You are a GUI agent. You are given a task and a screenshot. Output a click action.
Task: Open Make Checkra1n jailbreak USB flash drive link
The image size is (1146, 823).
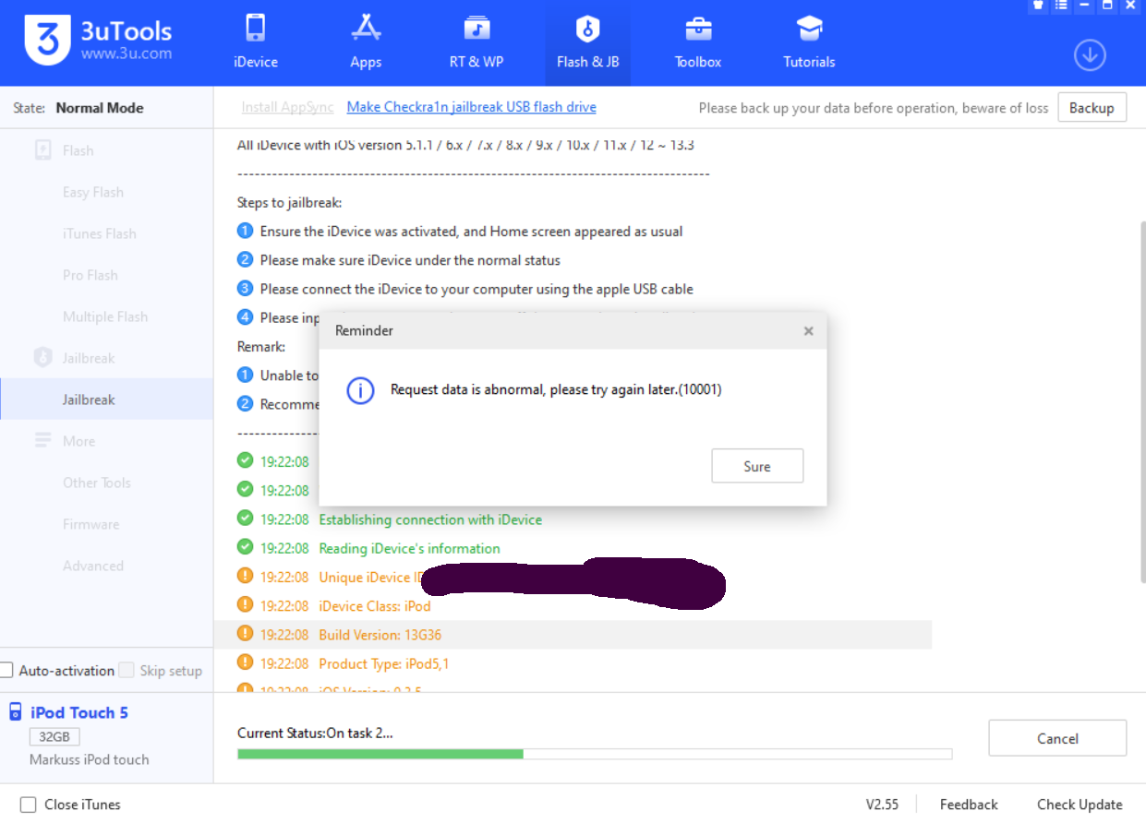point(471,107)
